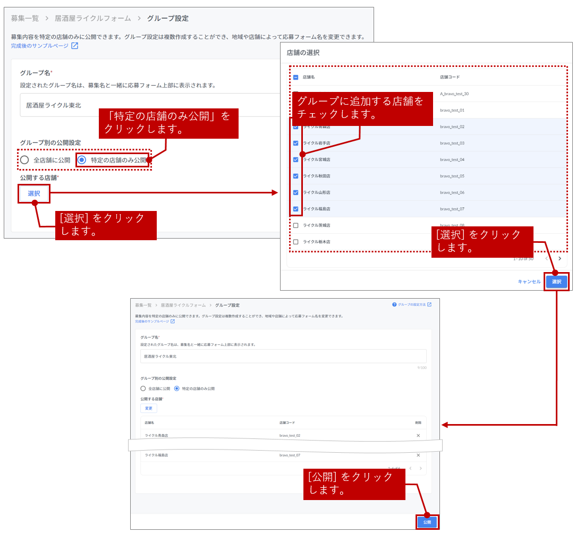576x533 pixels.
Task: Select 全店舗に公開 radio in top panel
Action: pos(24,160)
